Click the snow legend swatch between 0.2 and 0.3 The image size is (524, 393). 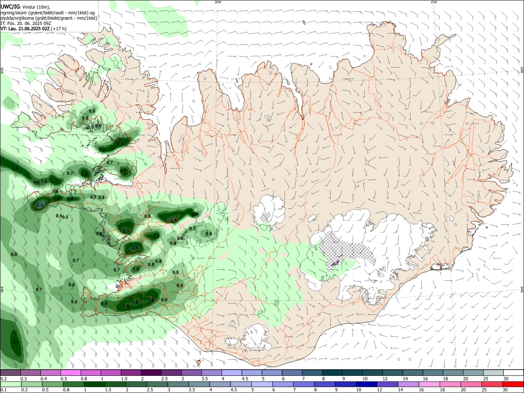pos(10,373)
